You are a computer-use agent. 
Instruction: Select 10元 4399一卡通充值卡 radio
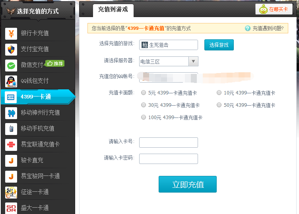click(219, 93)
